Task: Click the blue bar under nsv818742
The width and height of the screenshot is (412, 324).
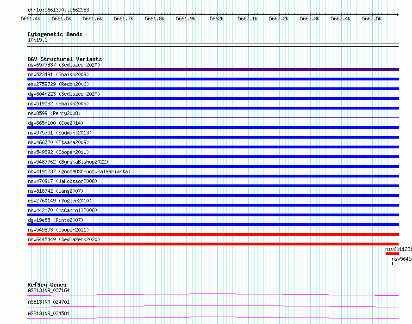Action: pos(213,196)
